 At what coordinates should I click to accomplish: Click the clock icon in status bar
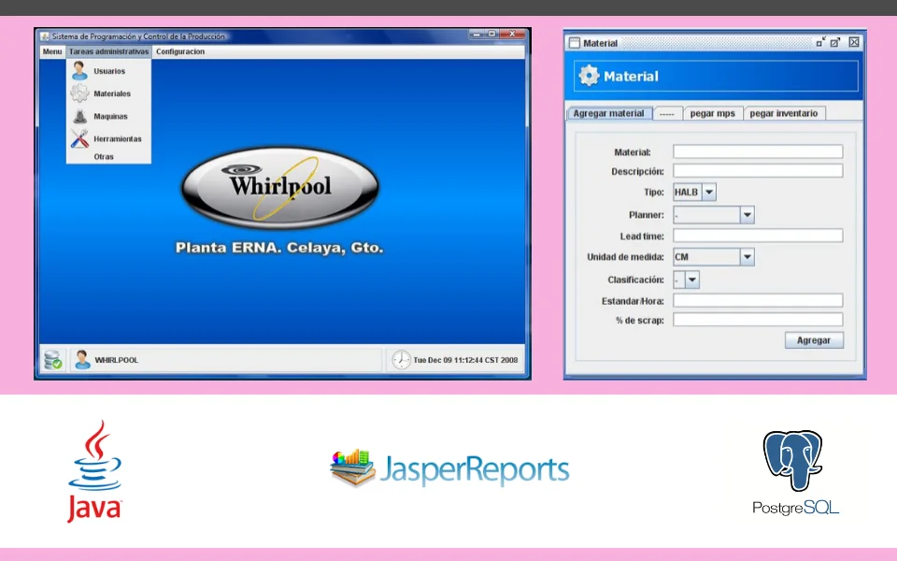(401, 359)
